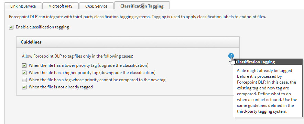Click the 'When the file is not already tagged' label
This screenshot has width=304, height=124.
point(61,87)
